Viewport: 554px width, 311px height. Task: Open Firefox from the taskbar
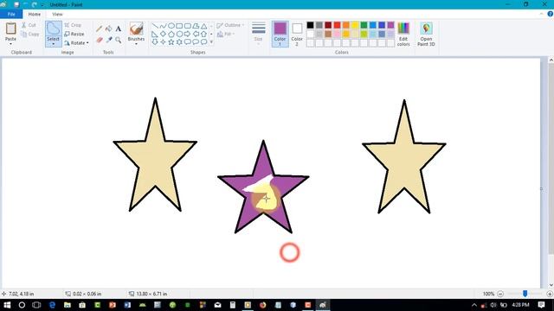point(262,305)
